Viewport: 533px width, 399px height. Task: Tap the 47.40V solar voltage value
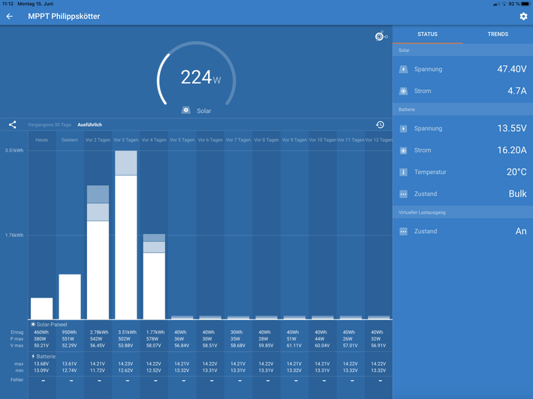pos(511,69)
